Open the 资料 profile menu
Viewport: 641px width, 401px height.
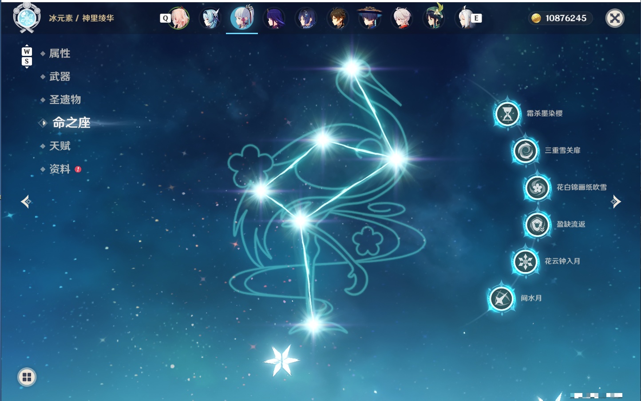click(59, 169)
